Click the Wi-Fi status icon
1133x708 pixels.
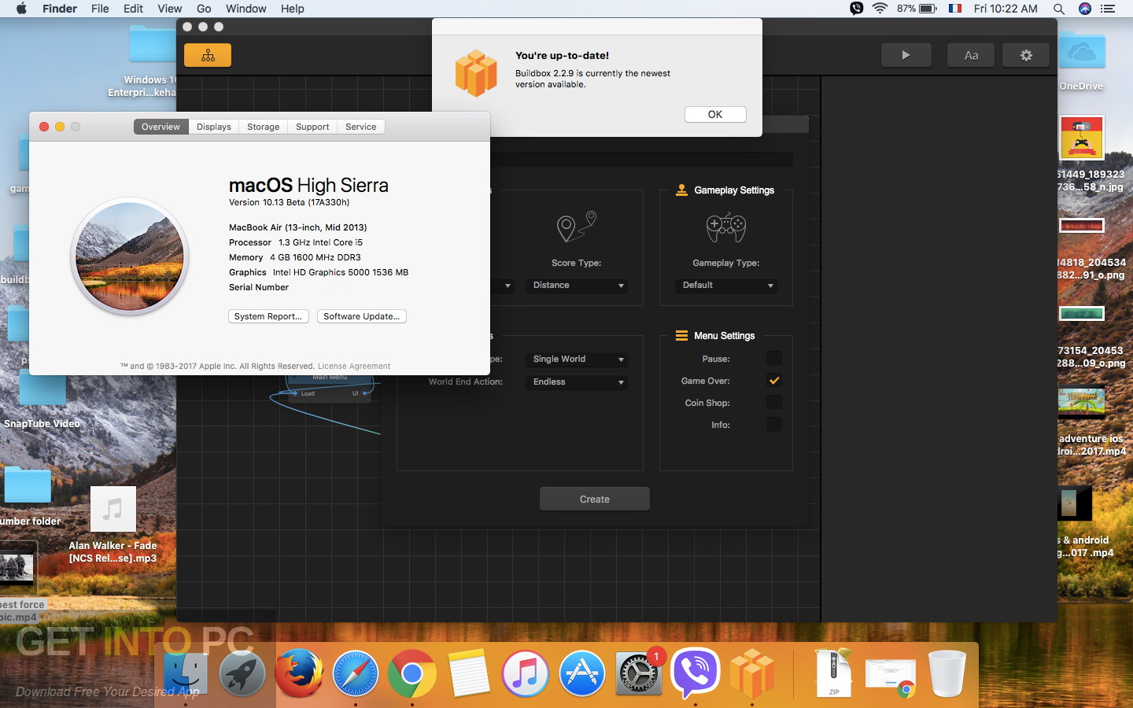point(880,9)
